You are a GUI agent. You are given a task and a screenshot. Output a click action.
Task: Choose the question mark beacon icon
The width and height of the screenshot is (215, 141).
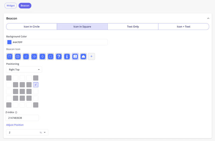(x=59, y=56)
